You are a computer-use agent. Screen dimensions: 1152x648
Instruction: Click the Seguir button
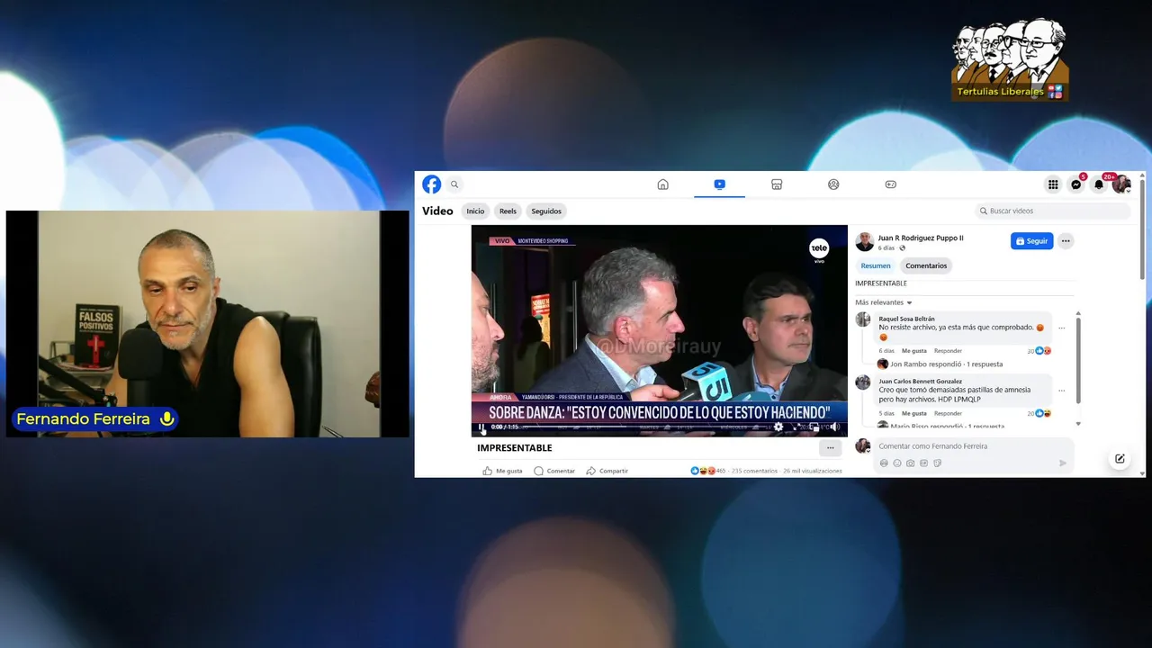1031,241
